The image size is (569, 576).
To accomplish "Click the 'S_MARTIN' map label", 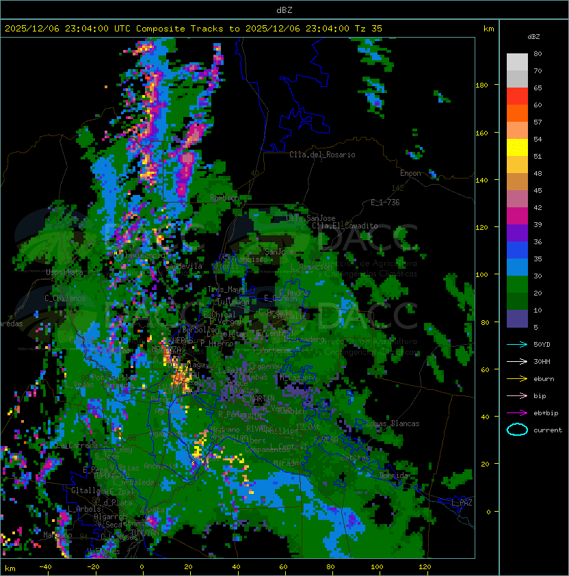I will click(258, 399).
